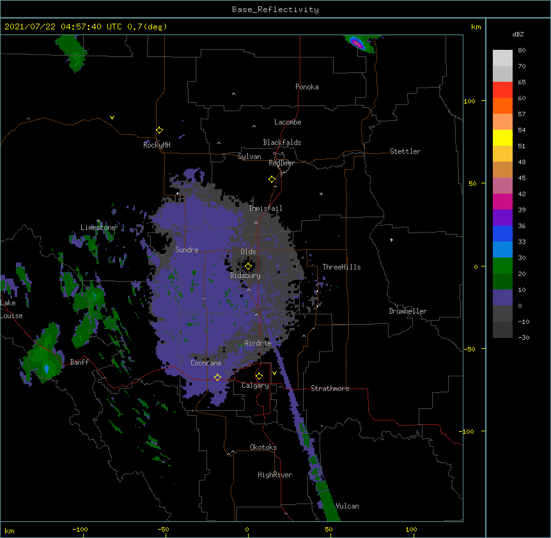Click the Banff label
Screen dimensions: 551x538
[79, 362]
